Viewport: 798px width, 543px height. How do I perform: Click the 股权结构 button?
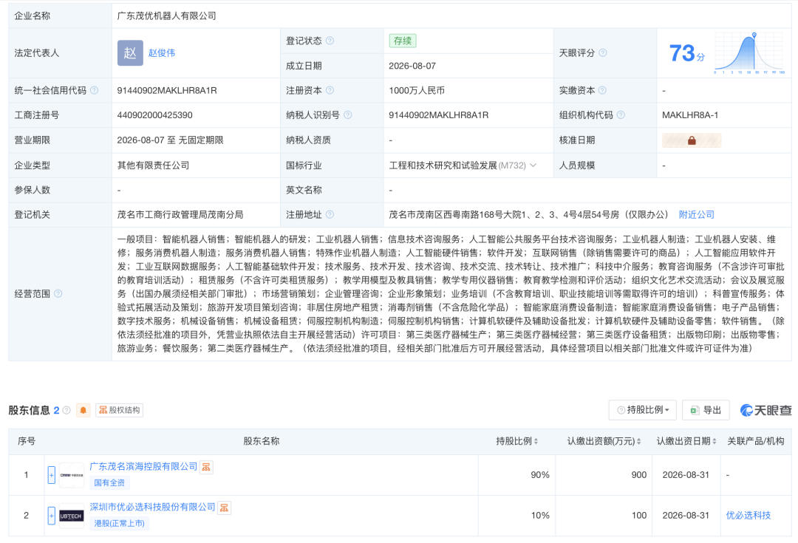[x=119, y=410]
